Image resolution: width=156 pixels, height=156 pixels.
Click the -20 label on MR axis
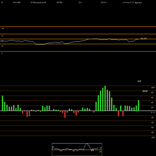(152, 118)
